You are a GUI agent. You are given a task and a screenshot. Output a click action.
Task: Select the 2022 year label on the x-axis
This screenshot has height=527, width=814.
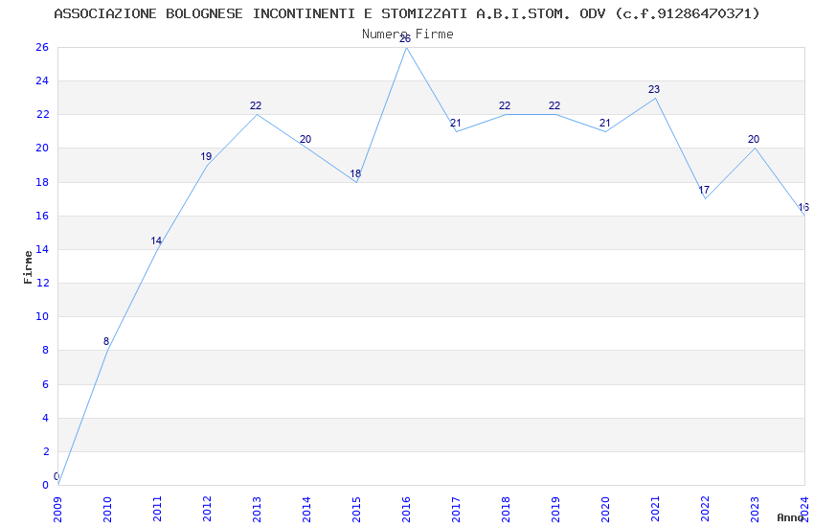(705, 509)
